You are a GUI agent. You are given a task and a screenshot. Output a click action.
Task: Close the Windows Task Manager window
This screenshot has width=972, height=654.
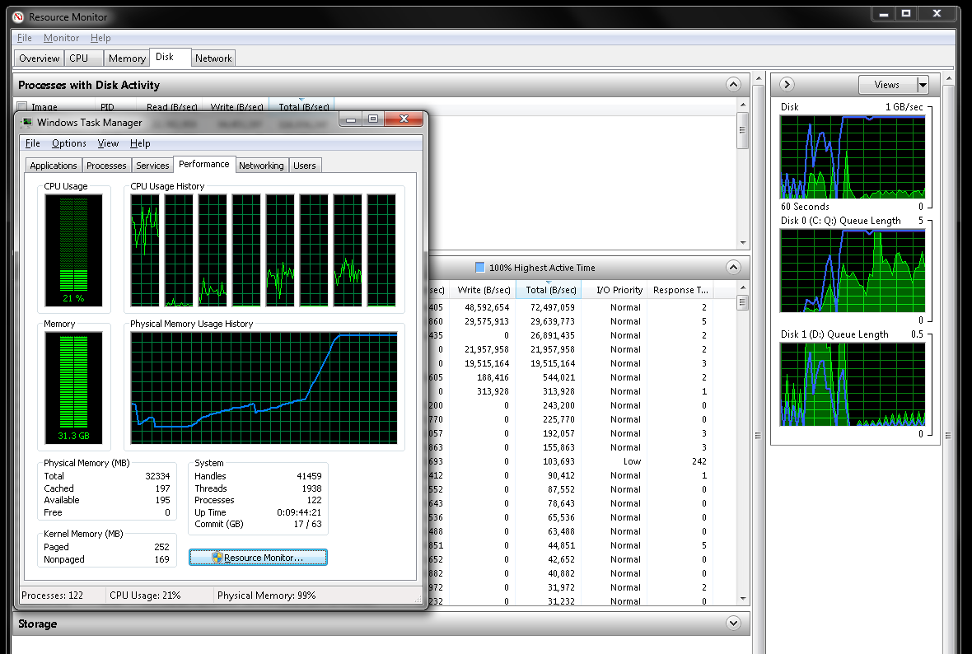click(x=404, y=119)
